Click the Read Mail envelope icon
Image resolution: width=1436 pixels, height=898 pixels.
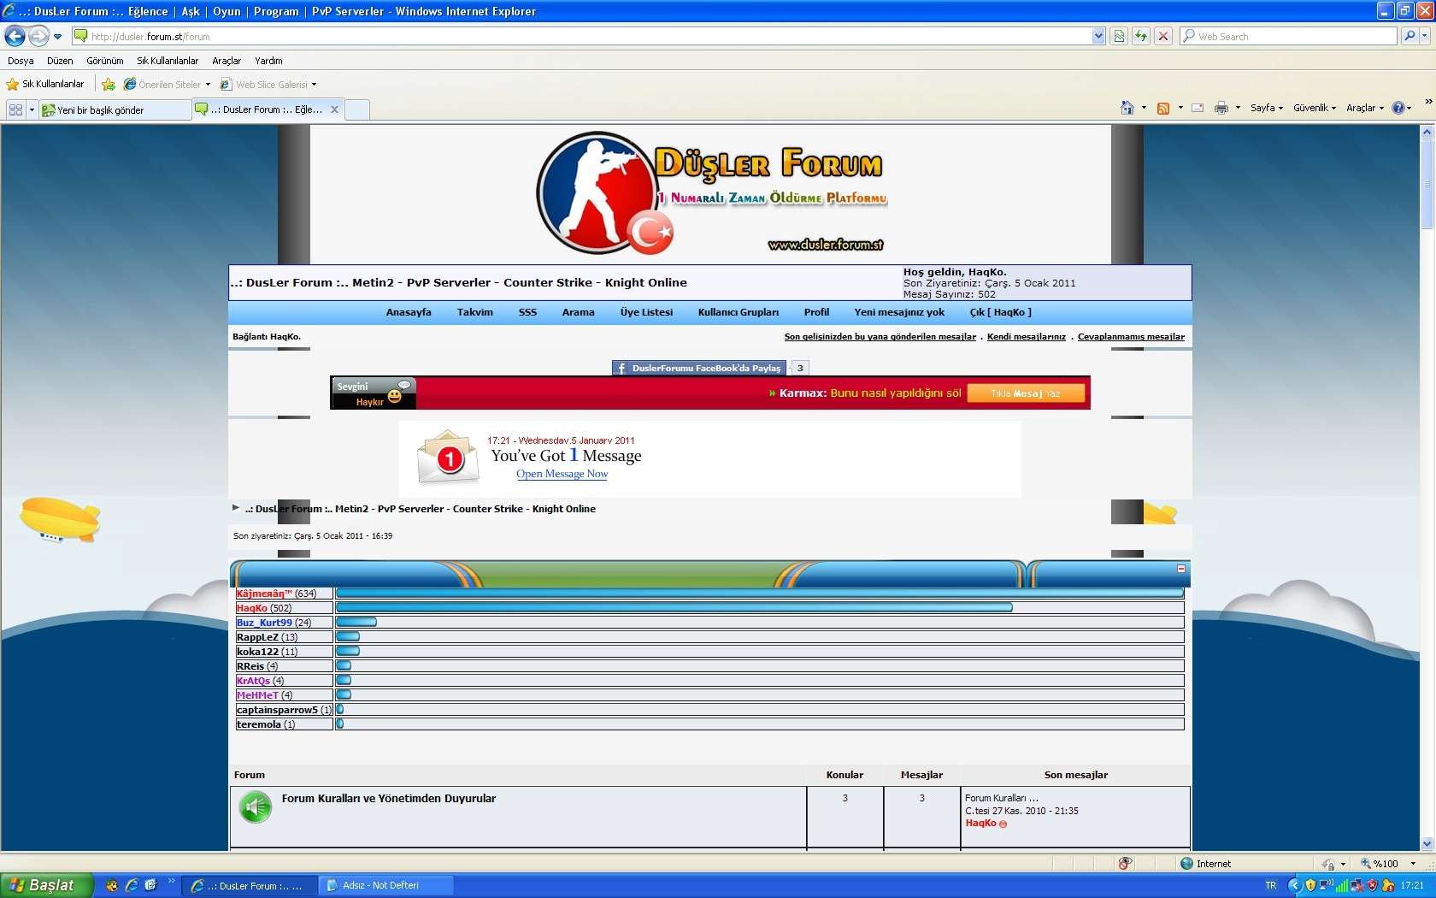point(1198,108)
